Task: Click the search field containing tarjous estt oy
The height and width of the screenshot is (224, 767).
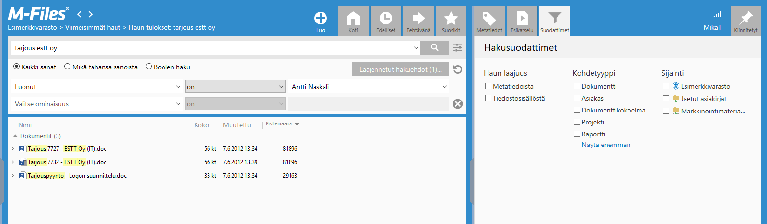Action: pos(211,48)
